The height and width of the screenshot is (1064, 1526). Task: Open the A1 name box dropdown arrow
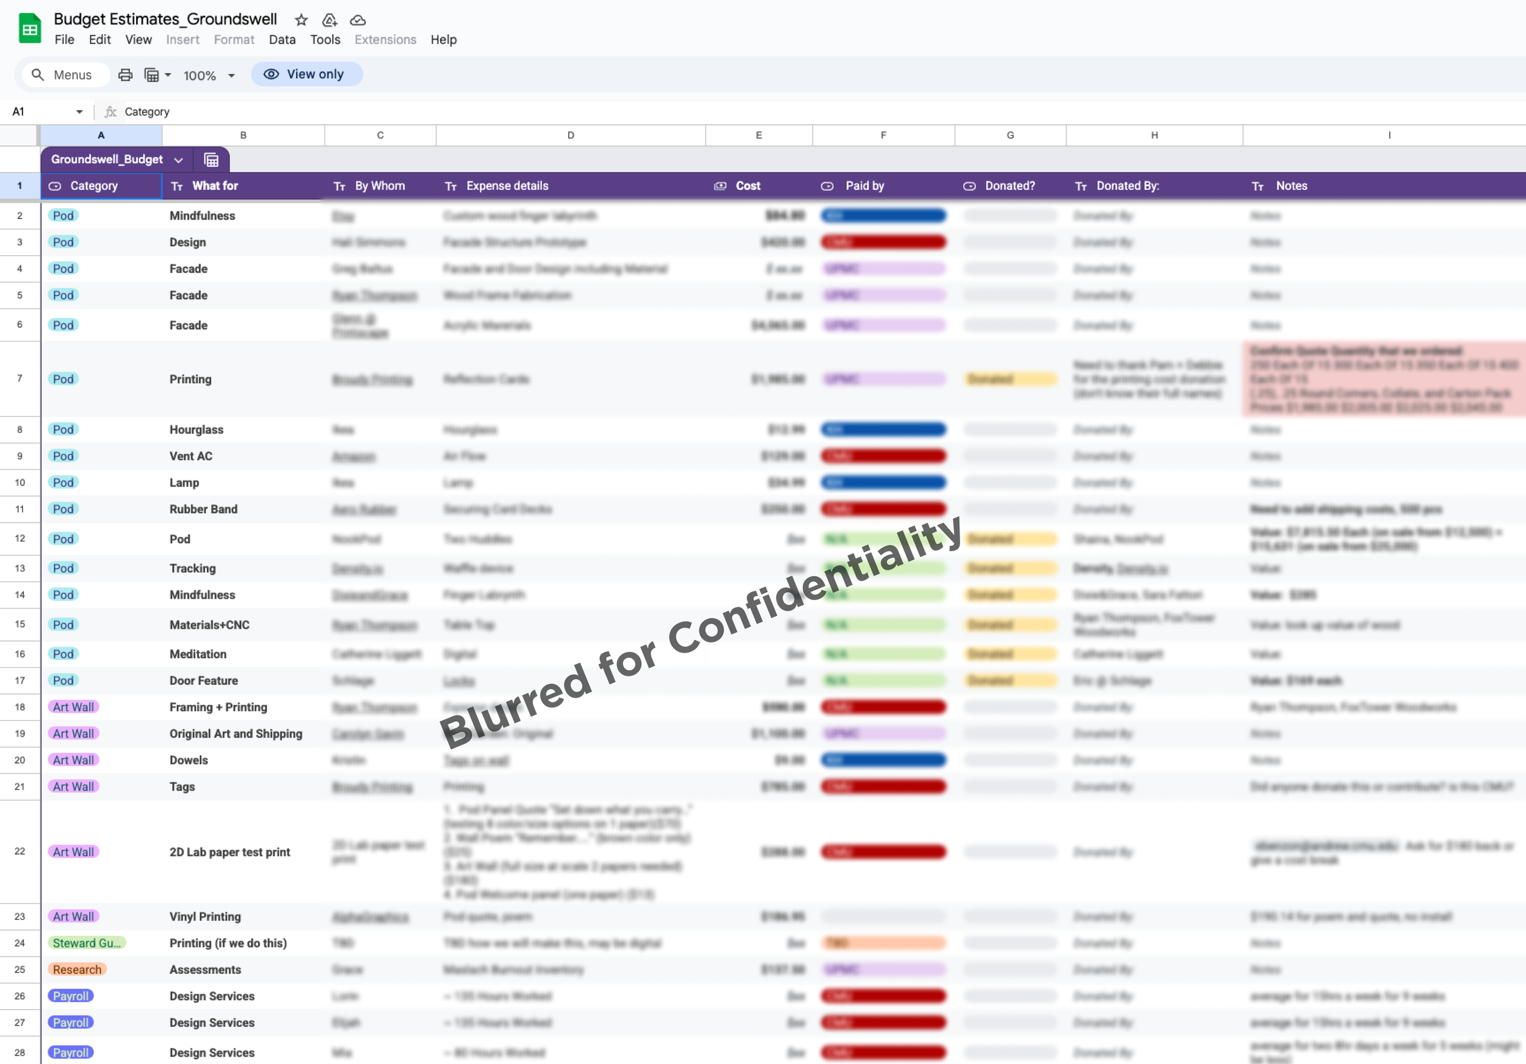click(79, 112)
